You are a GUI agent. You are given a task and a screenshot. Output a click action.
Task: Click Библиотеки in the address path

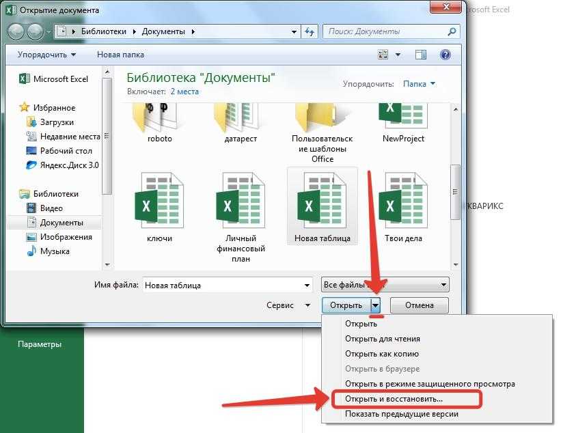click(103, 31)
